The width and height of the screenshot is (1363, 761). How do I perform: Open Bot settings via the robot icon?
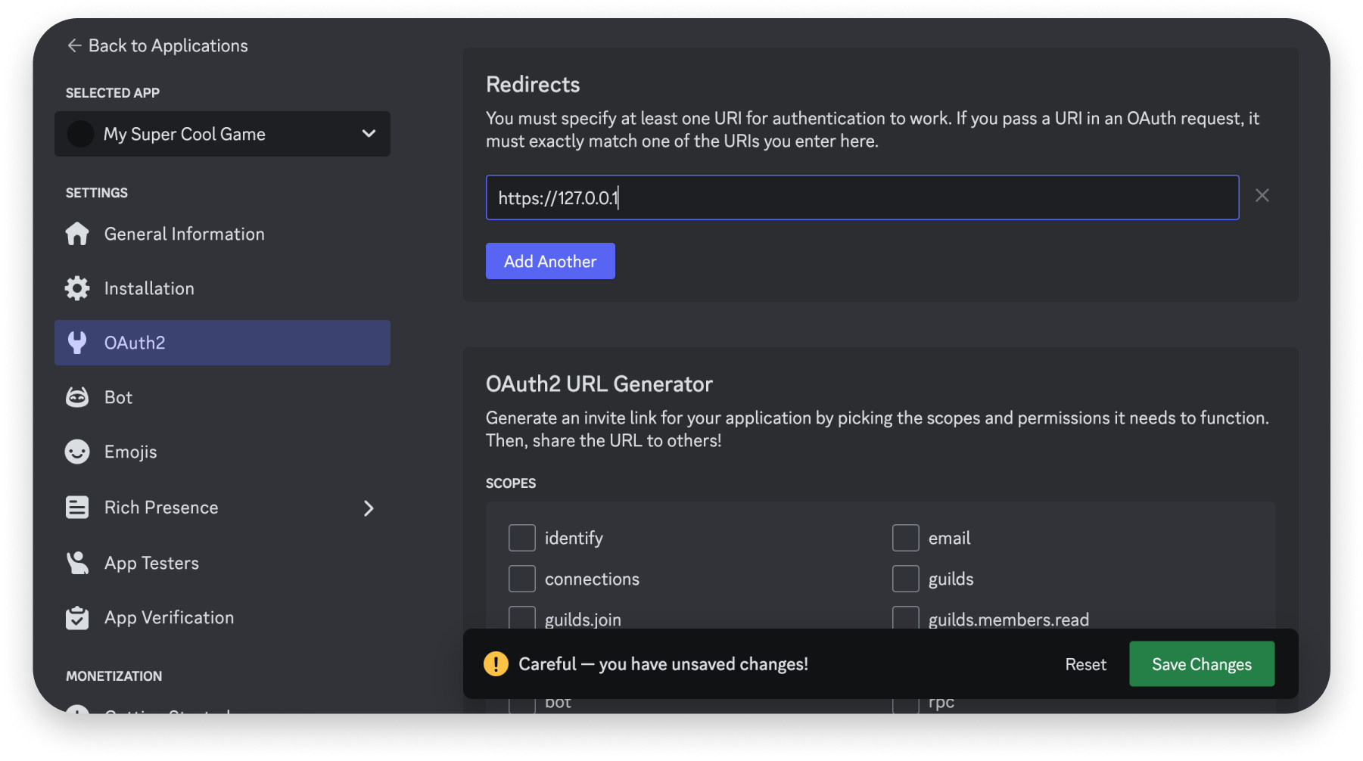(x=77, y=397)
